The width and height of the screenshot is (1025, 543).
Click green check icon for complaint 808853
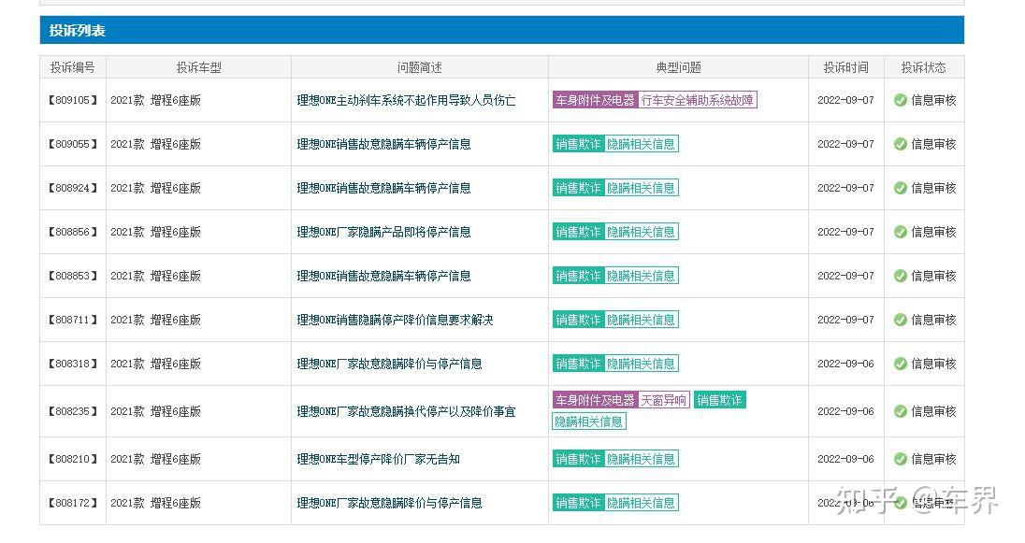pos(900,276)
